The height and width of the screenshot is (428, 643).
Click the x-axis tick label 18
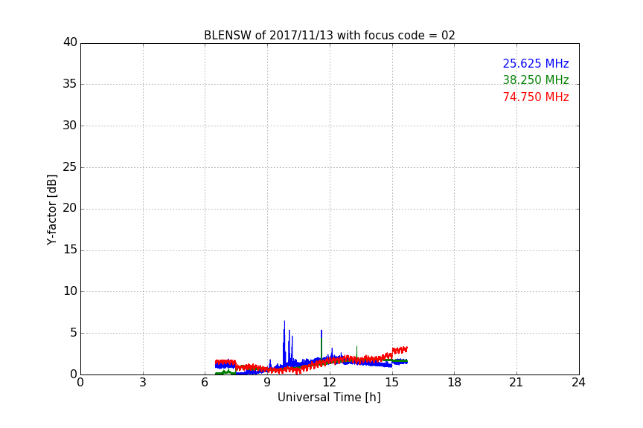click(x=455, y=383)
